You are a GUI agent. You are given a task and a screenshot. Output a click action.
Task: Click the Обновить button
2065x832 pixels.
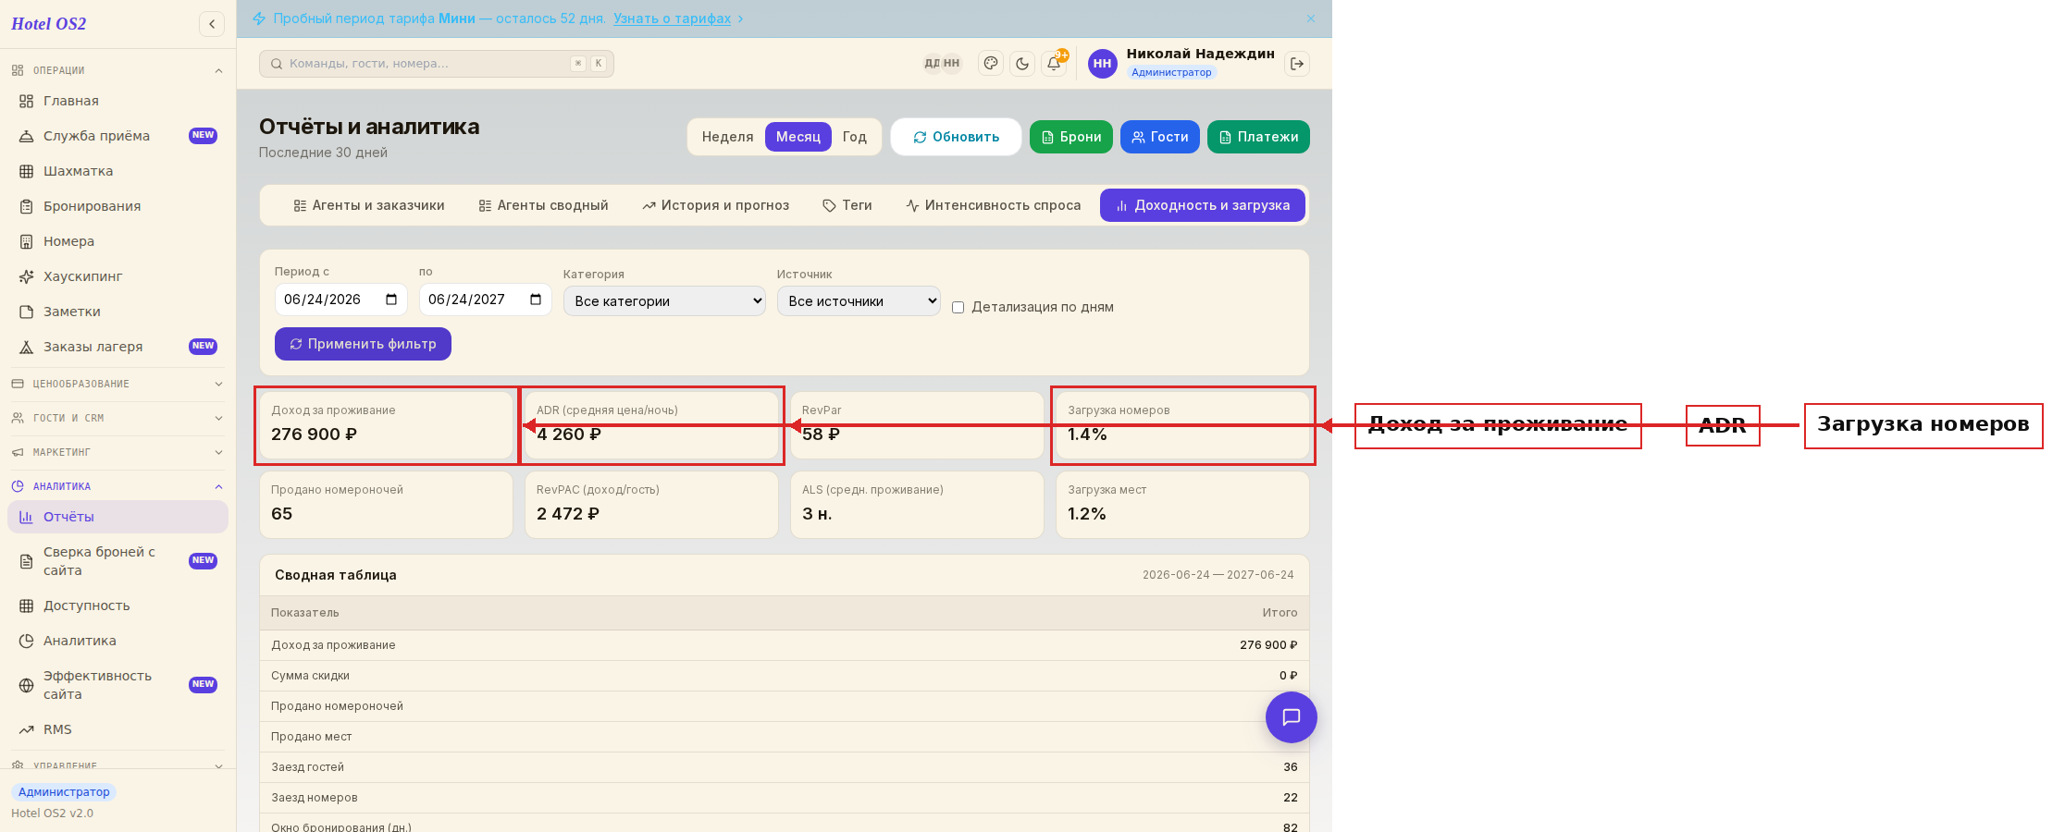point(956,137)
